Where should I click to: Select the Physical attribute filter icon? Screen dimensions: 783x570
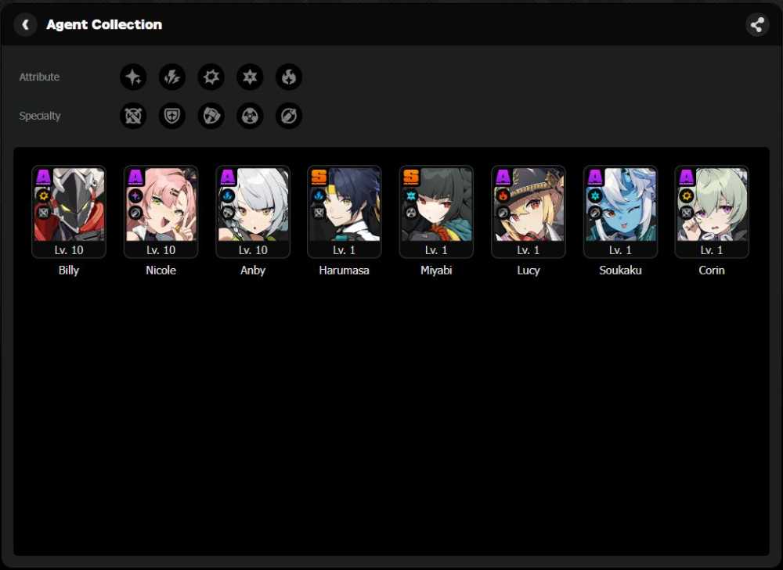pyautogui.click(x=211, y=77)
